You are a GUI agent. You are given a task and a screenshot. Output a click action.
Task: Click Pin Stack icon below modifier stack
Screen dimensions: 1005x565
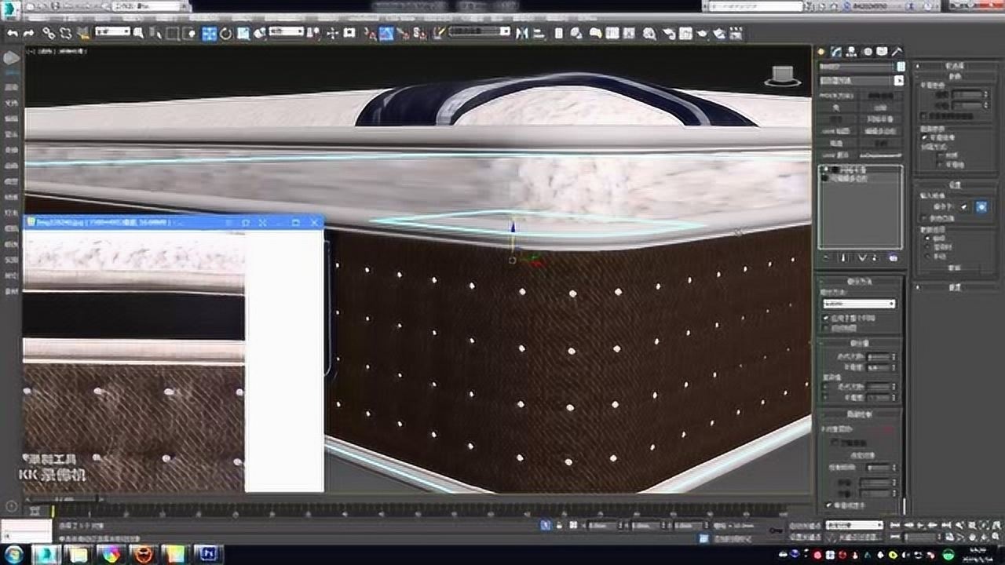[826, 257]
